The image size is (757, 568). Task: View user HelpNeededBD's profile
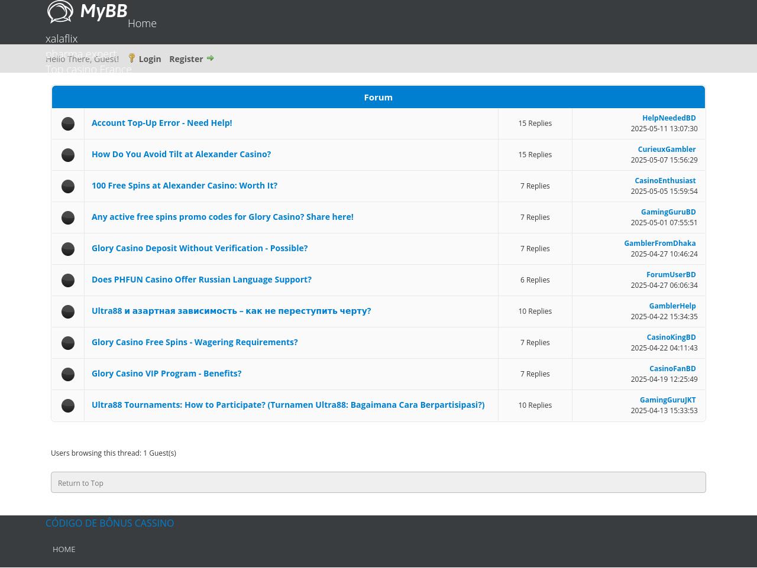(669, 118)
